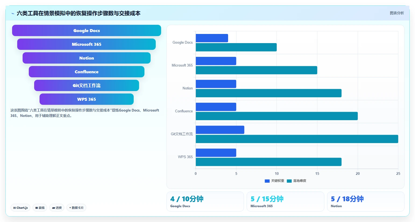Click the blue 关键权重 bar for Confluence

pos(216,107)
